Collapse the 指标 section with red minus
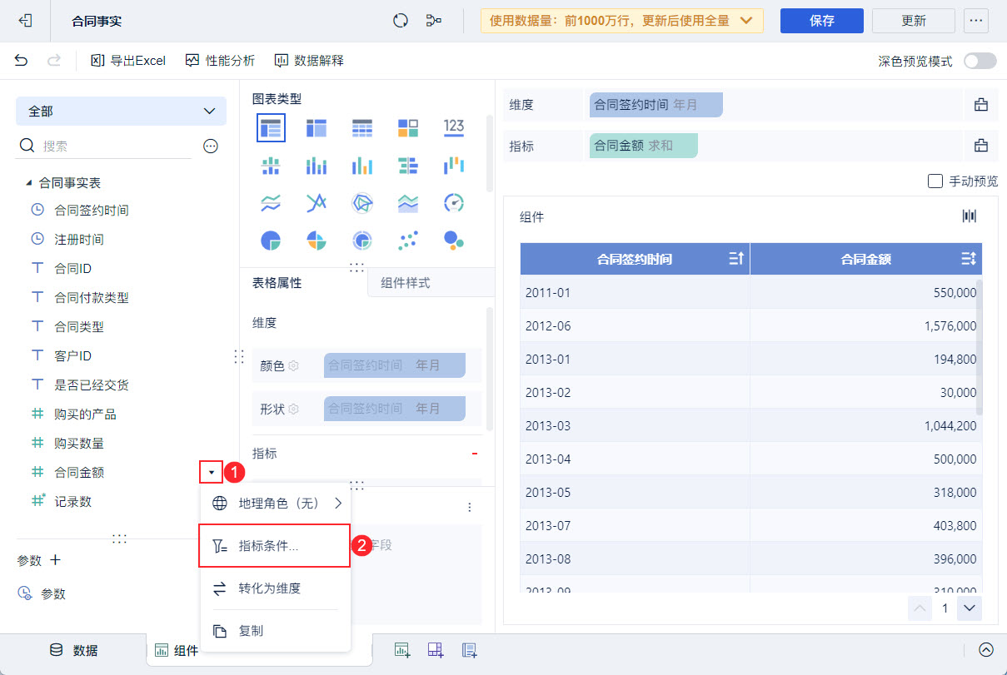 475,454
